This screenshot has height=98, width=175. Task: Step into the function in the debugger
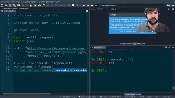[x=56, y=5]
